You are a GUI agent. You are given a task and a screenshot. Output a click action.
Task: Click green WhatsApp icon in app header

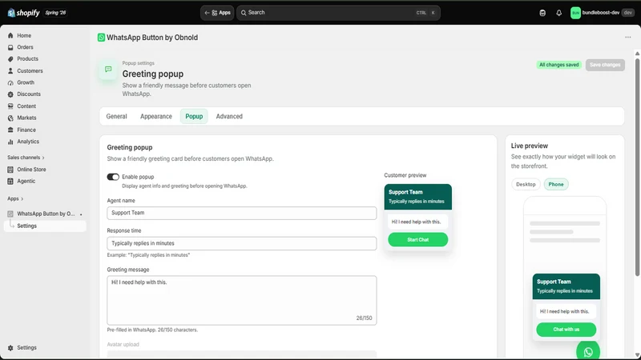tap(101, 38)
